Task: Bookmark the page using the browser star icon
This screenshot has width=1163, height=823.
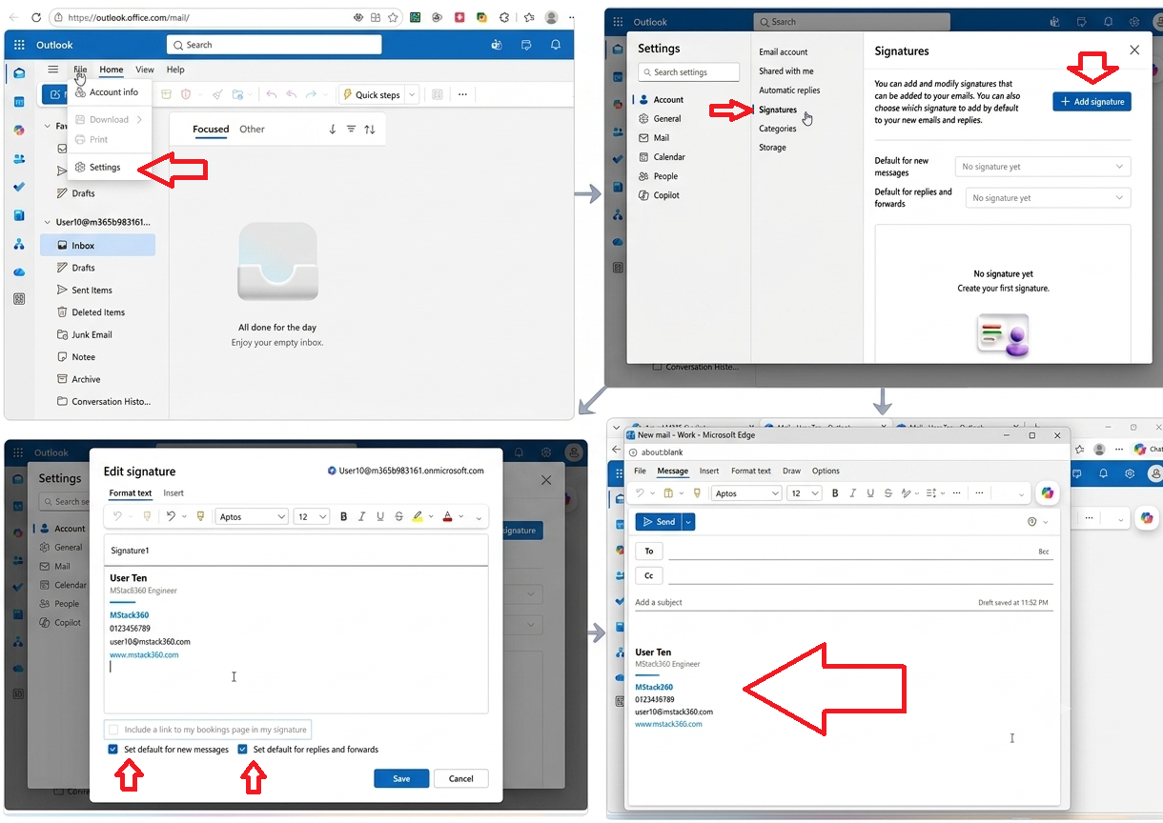Action: pyautogui.click(x=393, y=17)
